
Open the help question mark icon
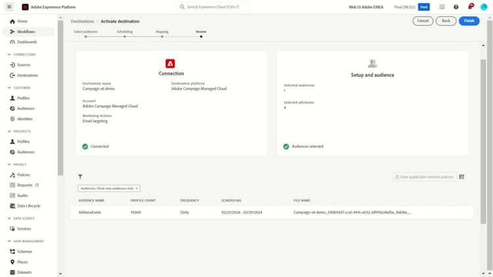point(456,7)
